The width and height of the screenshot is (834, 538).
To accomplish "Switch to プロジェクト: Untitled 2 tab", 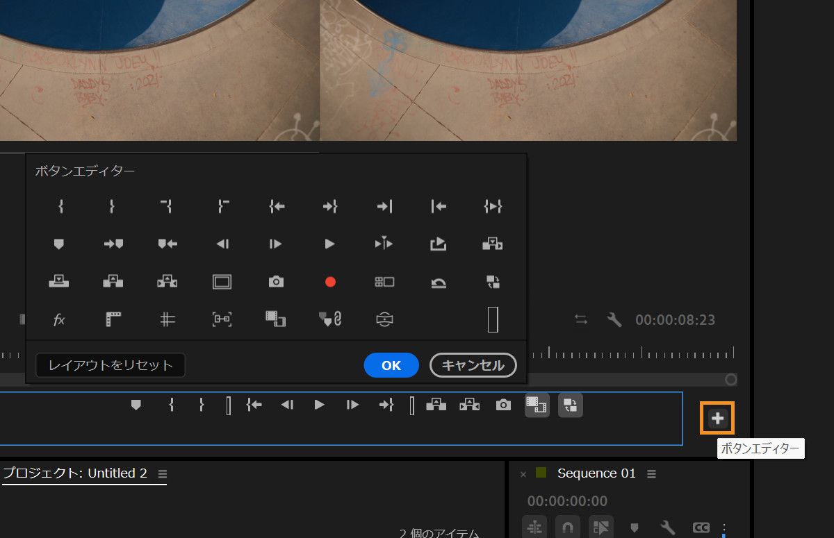I will [x=74, y=473].
